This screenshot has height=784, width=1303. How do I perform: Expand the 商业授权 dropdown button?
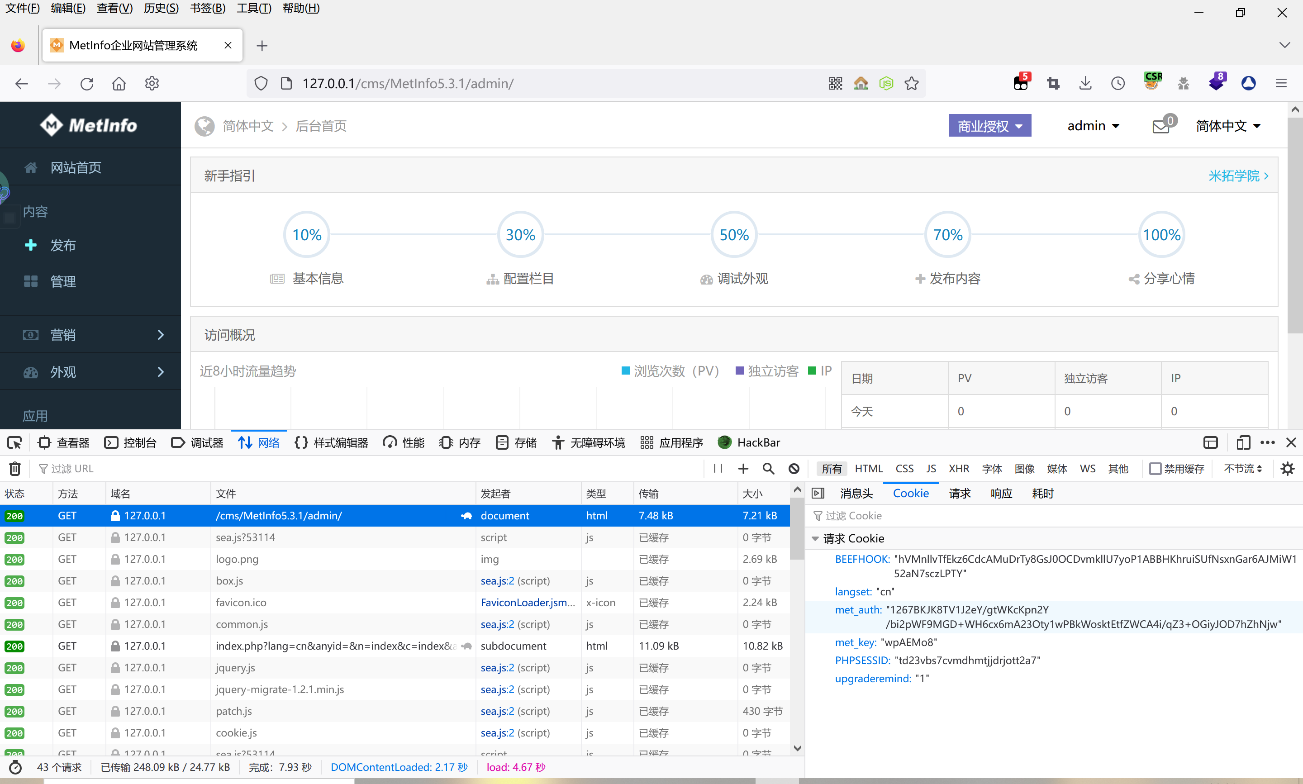point(989,126)
